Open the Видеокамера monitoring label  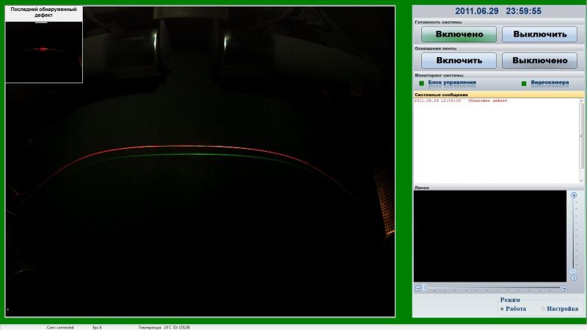point(550,82)
